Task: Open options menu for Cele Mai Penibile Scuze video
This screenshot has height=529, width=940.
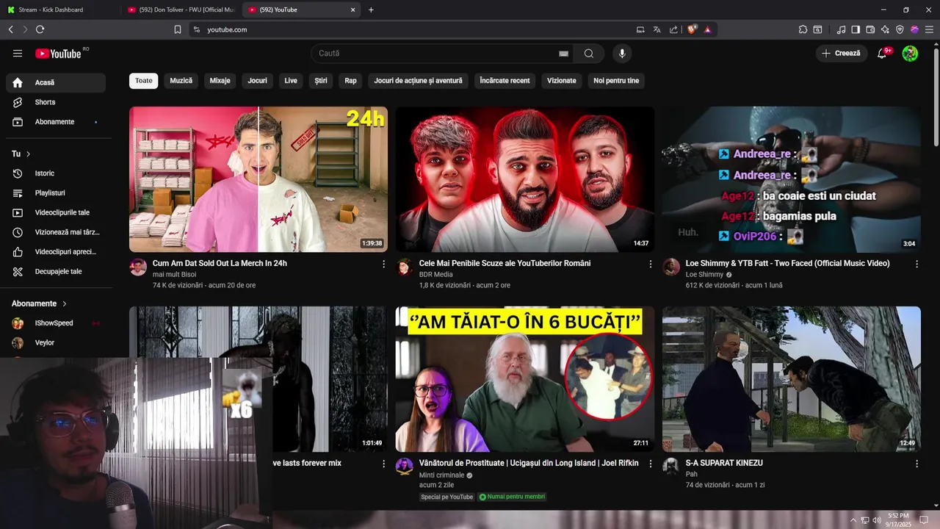Action: 650,264
